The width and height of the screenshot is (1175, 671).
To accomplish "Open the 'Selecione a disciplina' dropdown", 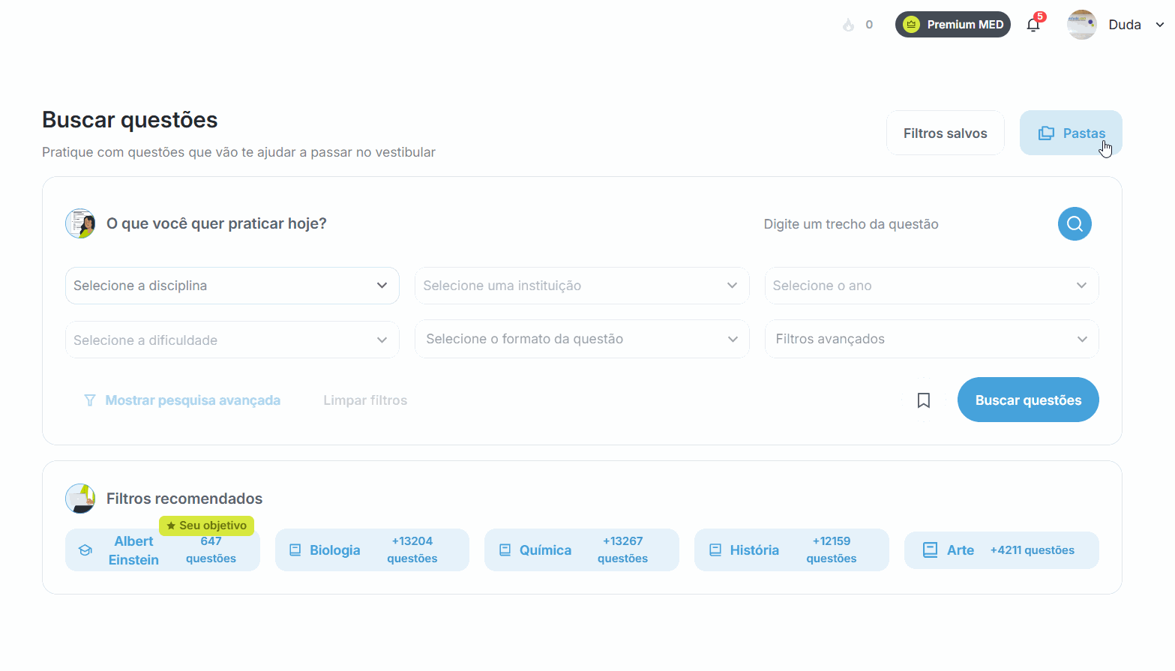I will (232, 286).
